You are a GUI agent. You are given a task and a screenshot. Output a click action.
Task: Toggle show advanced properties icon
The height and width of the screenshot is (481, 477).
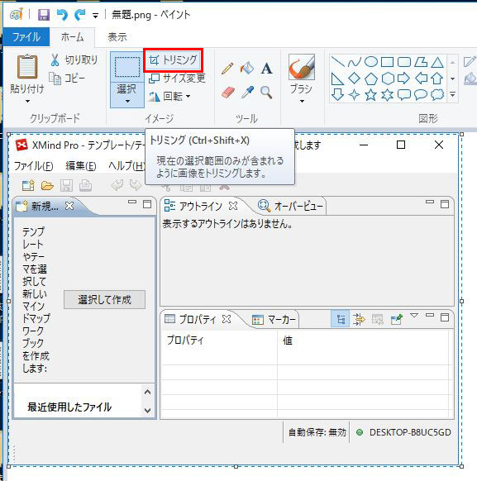[359, 319]
